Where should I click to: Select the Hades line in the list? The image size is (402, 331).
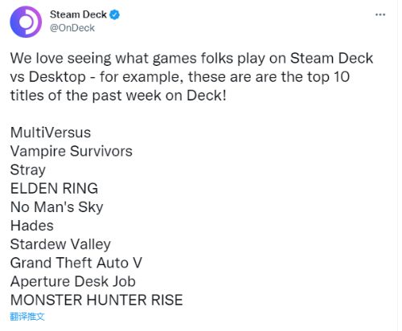coord(32,226)
